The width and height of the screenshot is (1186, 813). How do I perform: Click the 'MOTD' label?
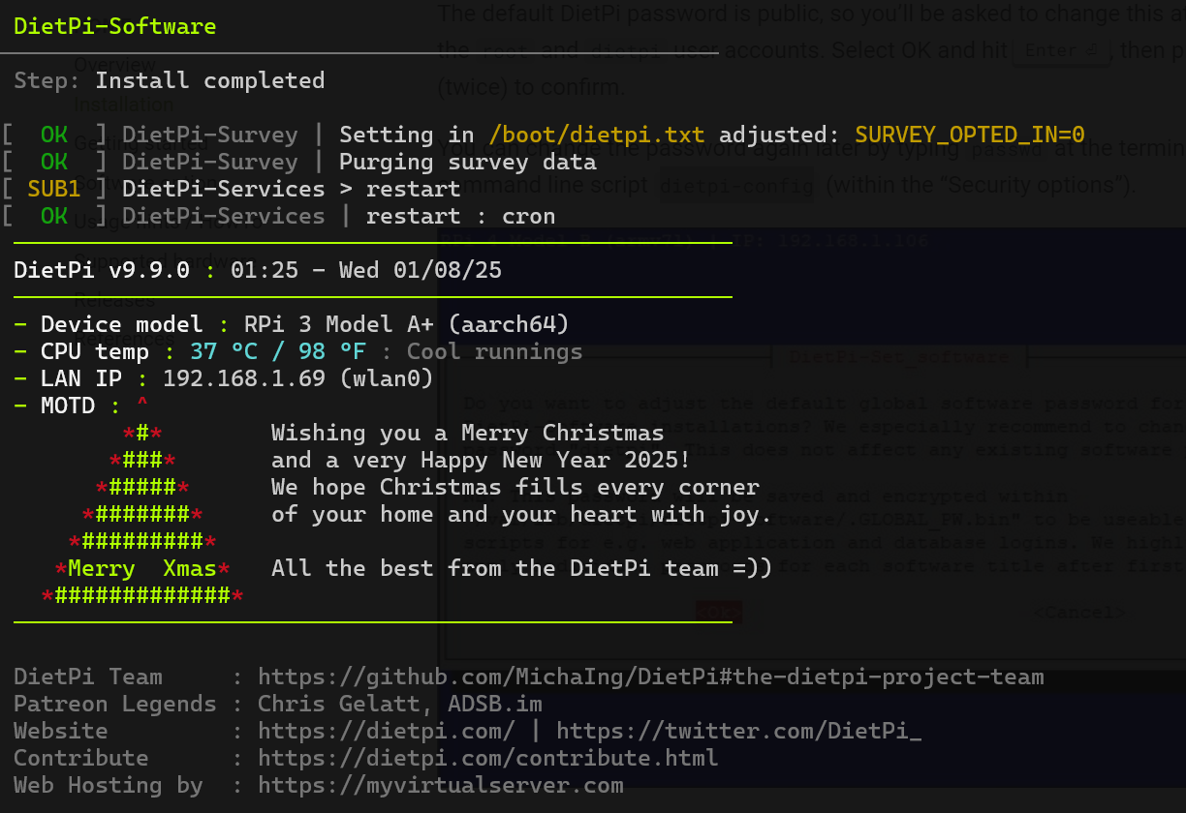click(68, 406)
